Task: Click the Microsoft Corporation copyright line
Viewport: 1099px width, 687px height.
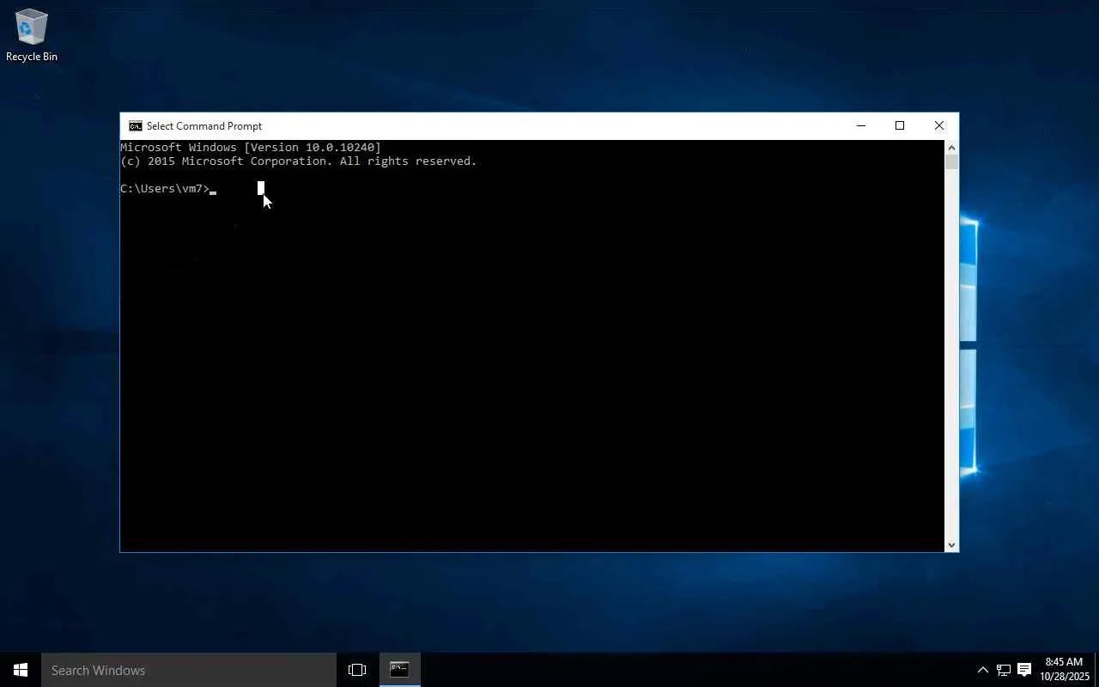Action: click(x=299, y=161)
